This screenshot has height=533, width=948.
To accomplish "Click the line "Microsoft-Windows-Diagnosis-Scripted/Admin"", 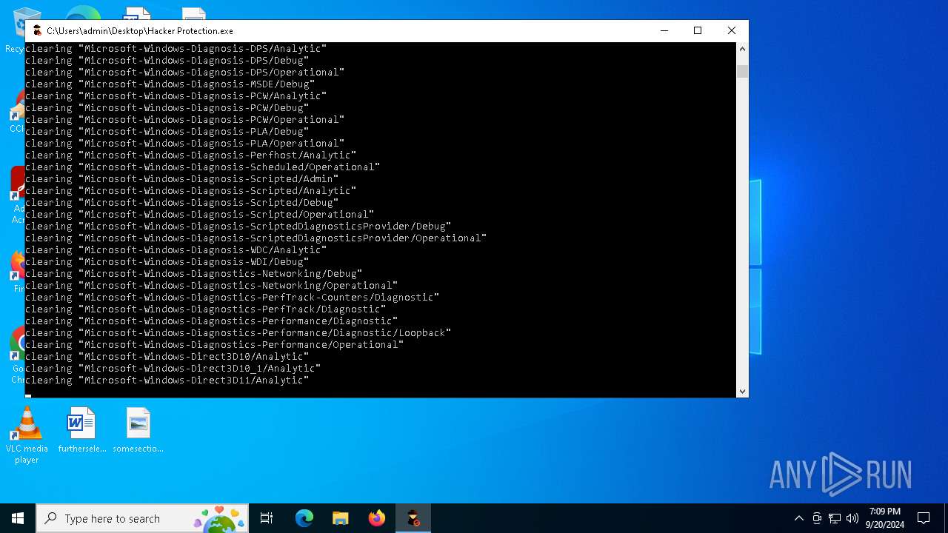I will click(182, 179).
